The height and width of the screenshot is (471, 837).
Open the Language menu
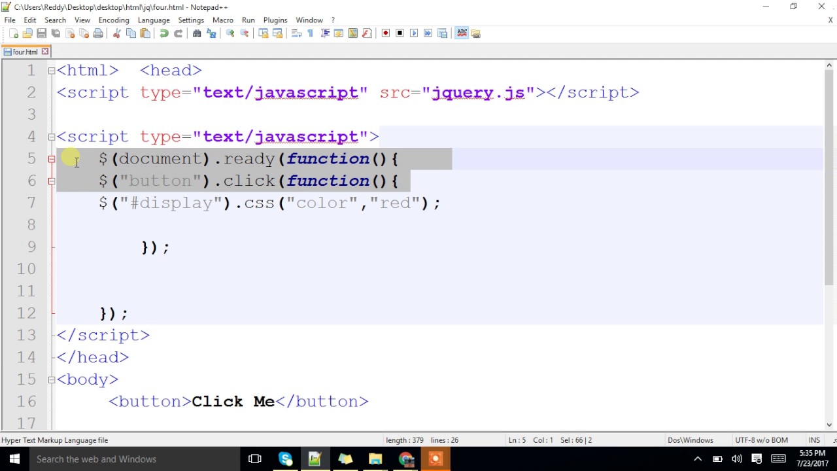coord(154,20)
